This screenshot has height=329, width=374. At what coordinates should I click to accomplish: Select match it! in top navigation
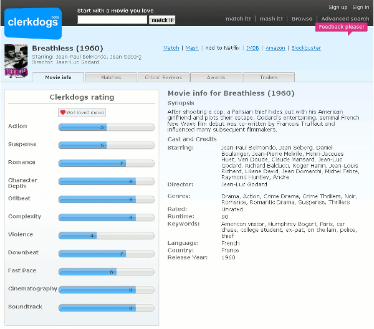coord(238,19)
